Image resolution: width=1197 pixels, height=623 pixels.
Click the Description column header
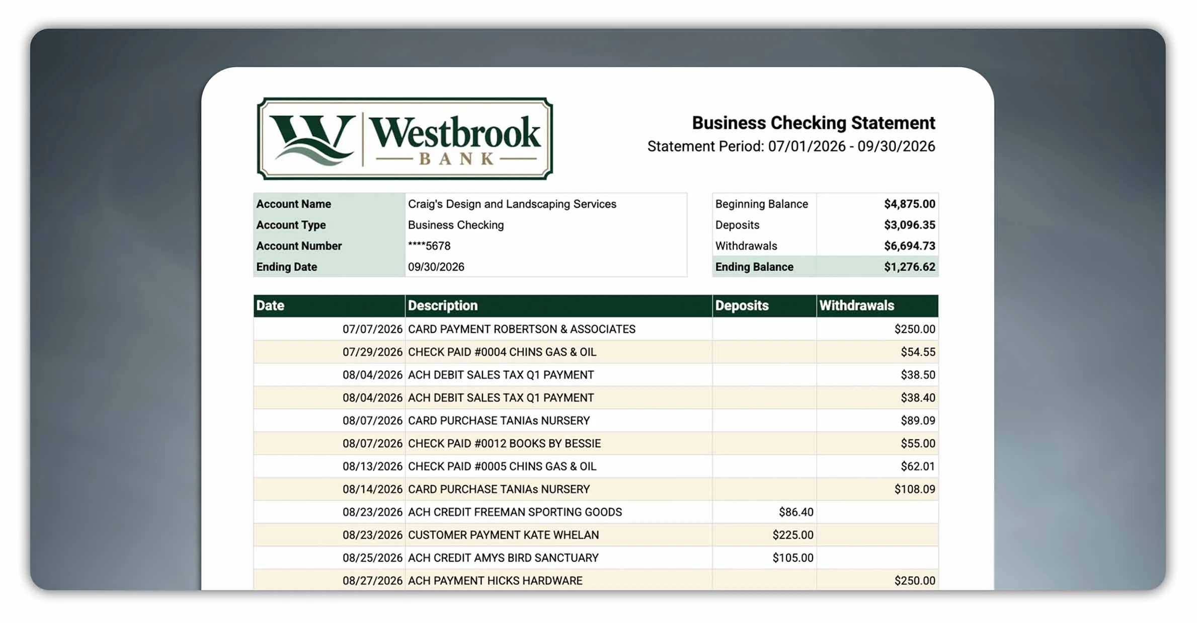[558, 305]
